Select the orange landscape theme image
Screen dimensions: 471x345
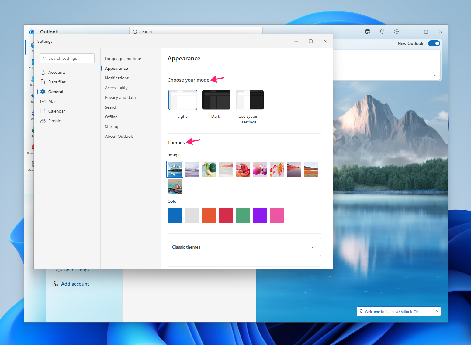pos(311,169)
